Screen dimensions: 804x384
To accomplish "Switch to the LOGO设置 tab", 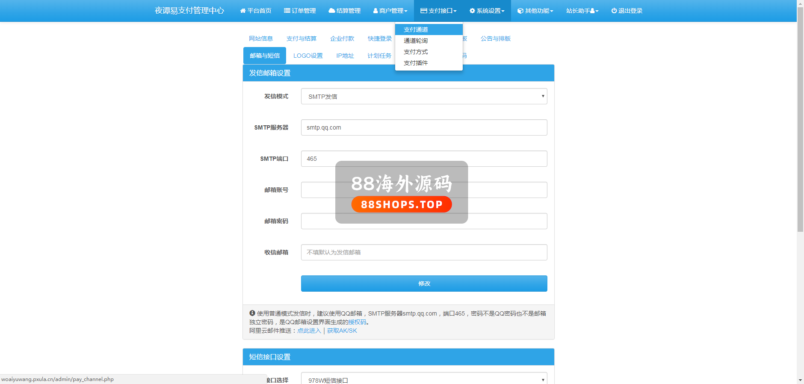I will 308,56.
